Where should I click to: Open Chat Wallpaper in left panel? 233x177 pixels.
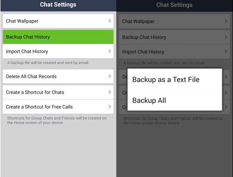58,21
